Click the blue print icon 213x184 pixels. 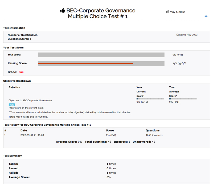click(206, 16)
